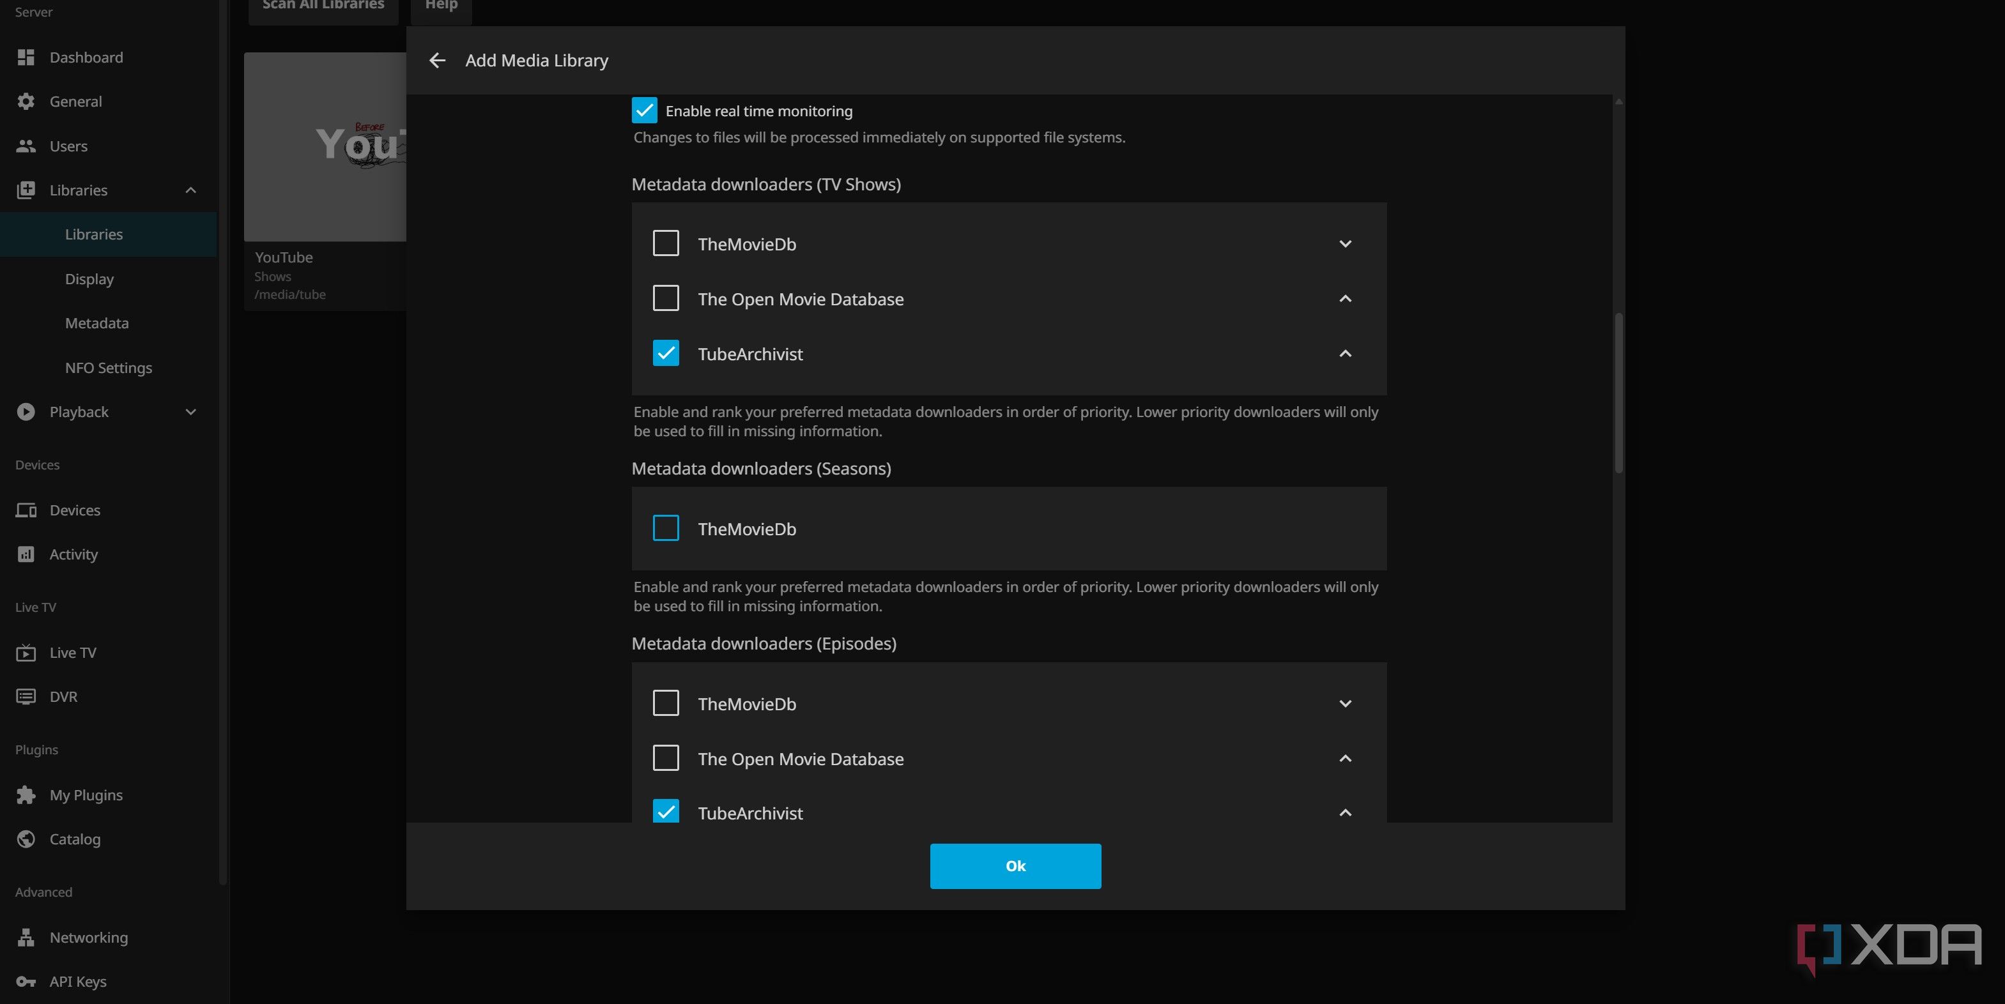Click the DVR list icon

point(26,697)
